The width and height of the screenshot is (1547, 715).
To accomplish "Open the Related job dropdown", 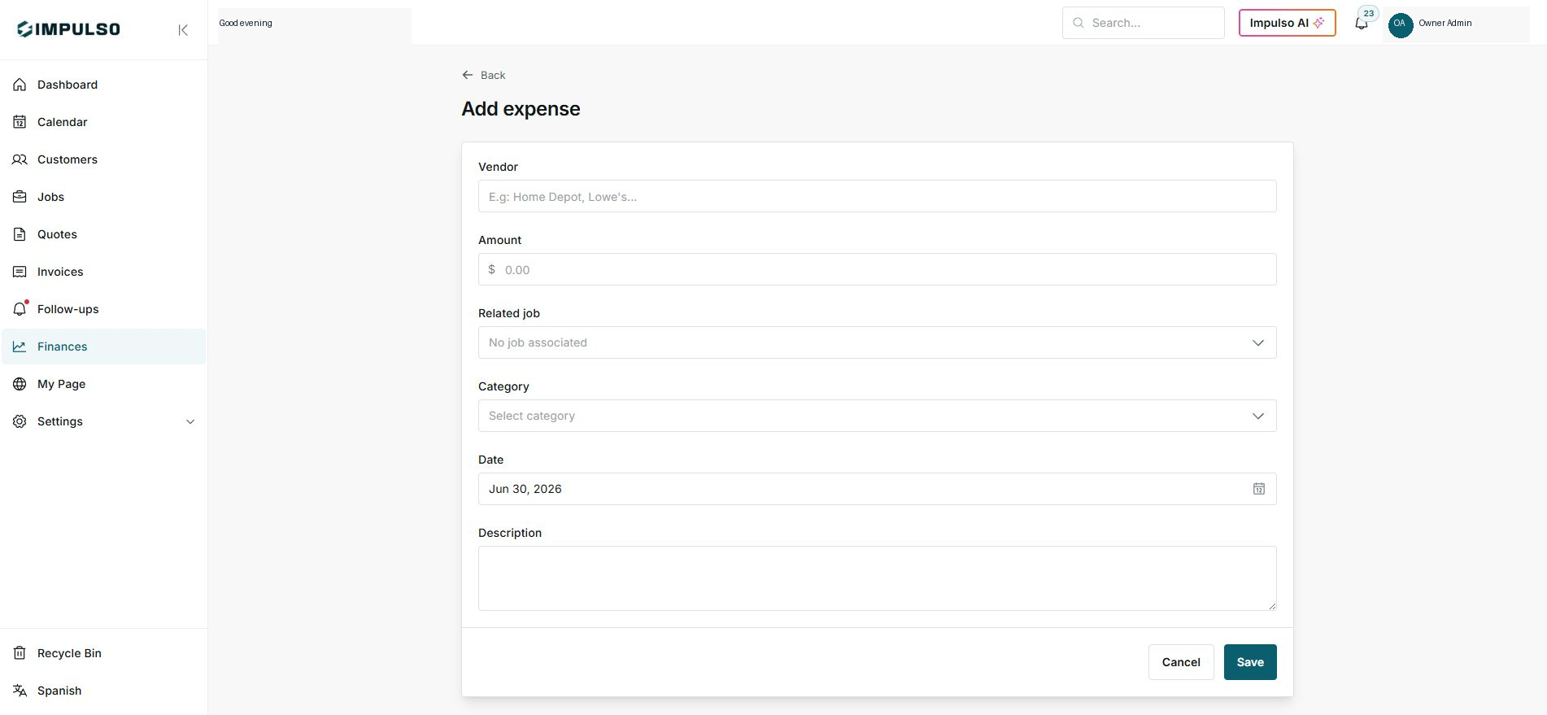I will (877, 342).
